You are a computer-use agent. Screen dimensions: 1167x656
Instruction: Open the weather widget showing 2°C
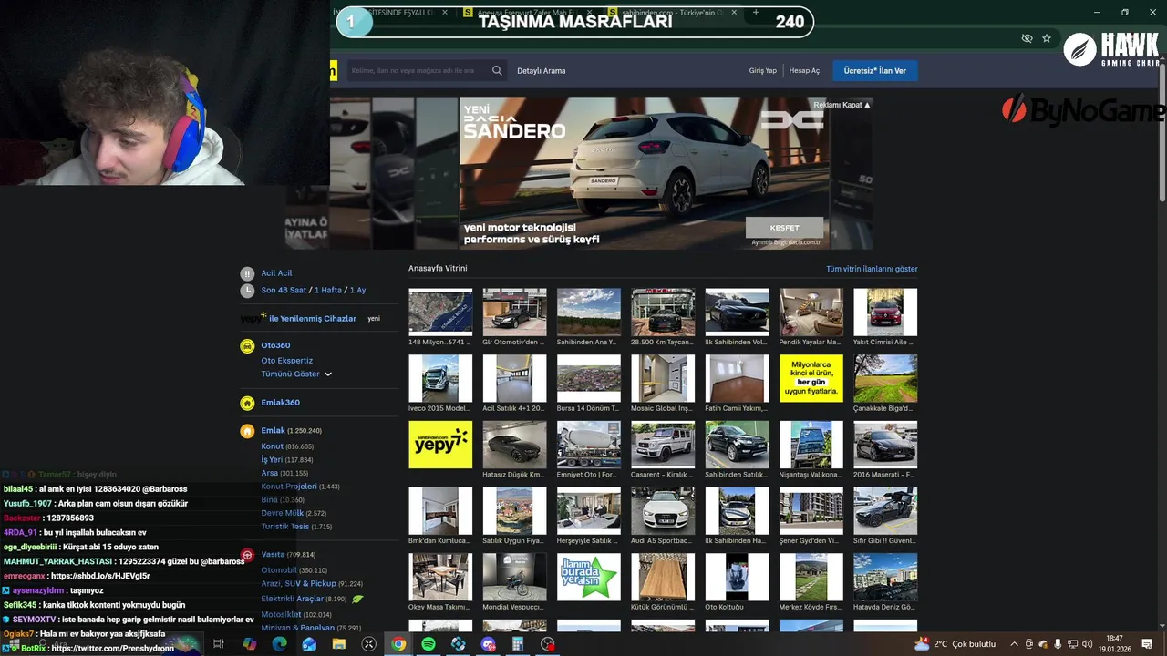pos(955,644)
